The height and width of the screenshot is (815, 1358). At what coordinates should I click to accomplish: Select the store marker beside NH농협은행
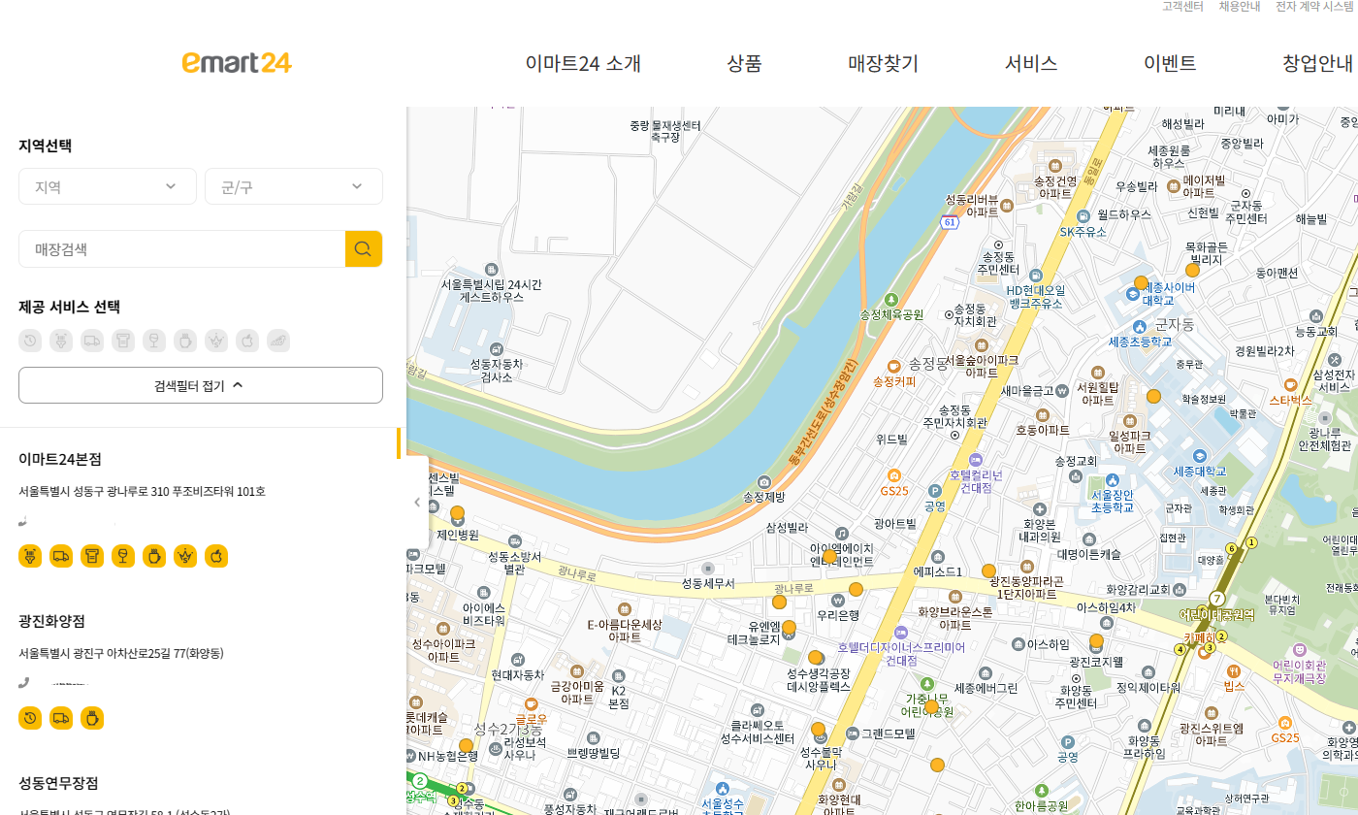(466, 746)
